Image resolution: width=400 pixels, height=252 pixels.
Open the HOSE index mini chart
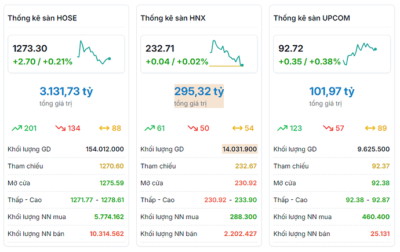point(94,52)
